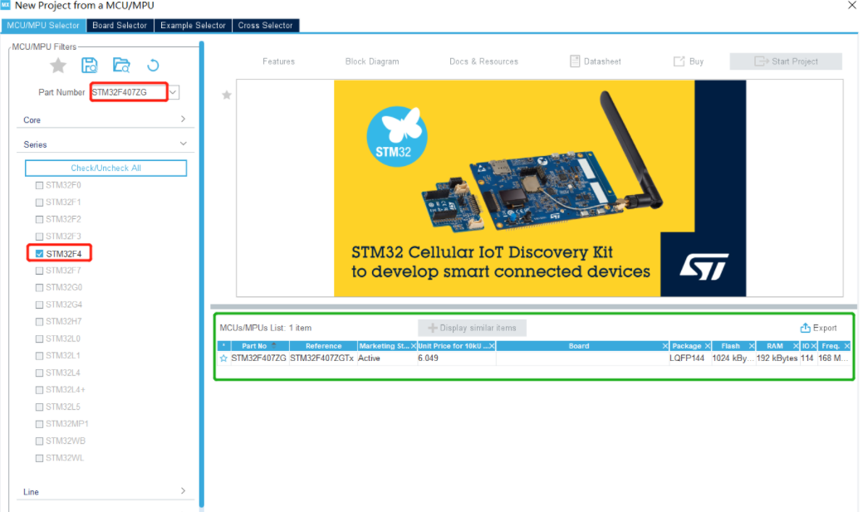The image size is (863, 512).
Task: Remove the Freq. column with its X
Action: [x=847, y=346]
